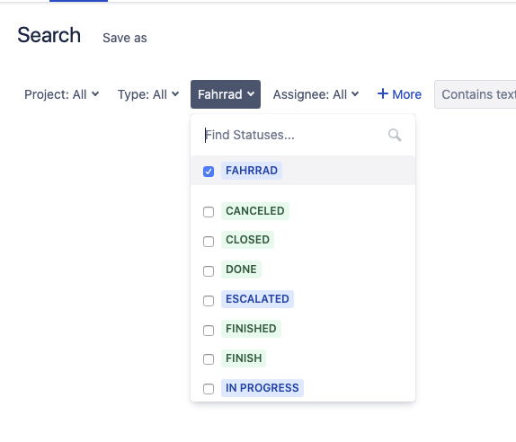Uncheck the FAHRRAD status checkbox
Viewport: 516px width, 442px height.
209,172
